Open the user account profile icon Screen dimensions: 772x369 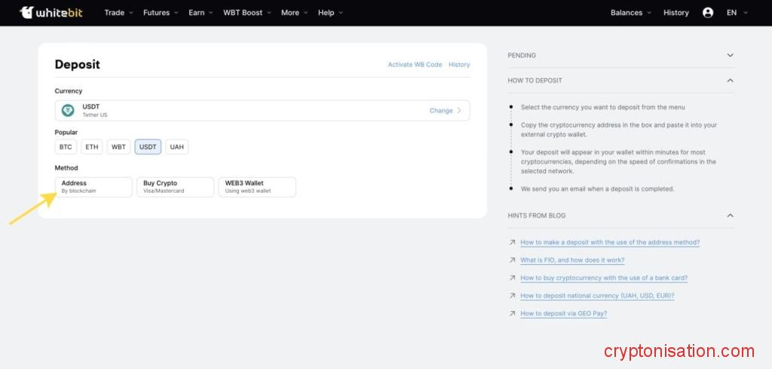[707, 13]
